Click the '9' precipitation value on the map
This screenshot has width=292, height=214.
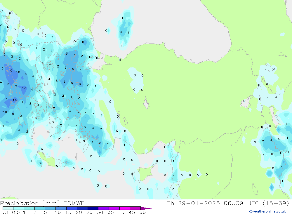(16, 86)
